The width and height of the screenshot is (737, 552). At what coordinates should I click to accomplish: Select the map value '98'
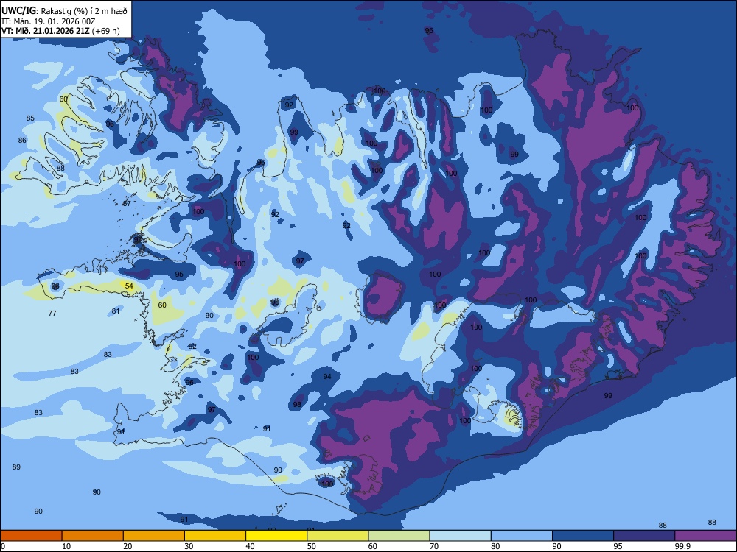[297, 405]
